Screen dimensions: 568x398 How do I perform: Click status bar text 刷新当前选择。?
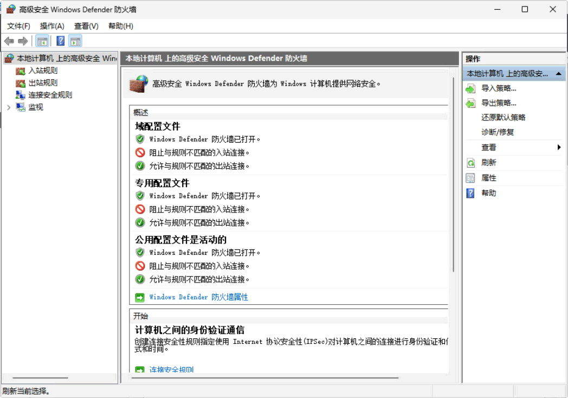(x=26, y=391)
